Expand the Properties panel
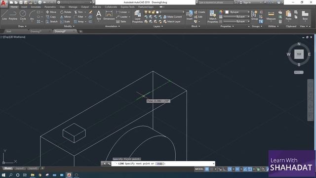This screenshot has height=178, width=316. point(227,26)
